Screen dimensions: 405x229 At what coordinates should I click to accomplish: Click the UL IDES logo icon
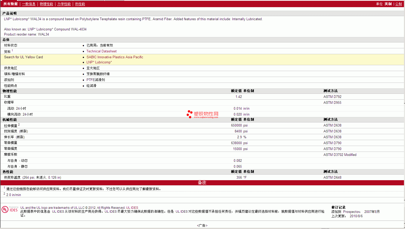10,209
